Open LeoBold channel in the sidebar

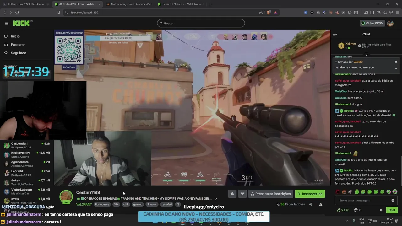(27, 173)
